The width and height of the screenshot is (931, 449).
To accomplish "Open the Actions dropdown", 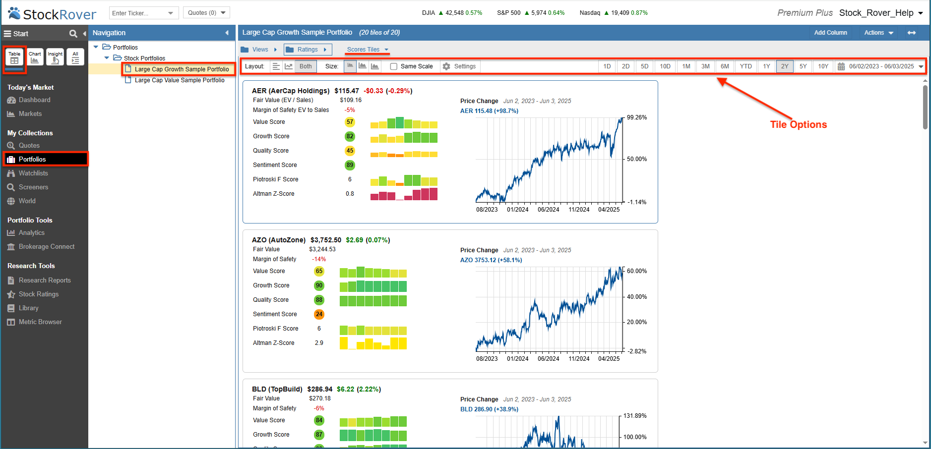I will pos(878,33).
